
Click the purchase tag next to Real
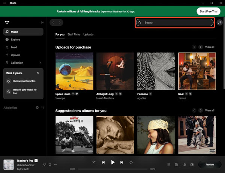point(190,94)
